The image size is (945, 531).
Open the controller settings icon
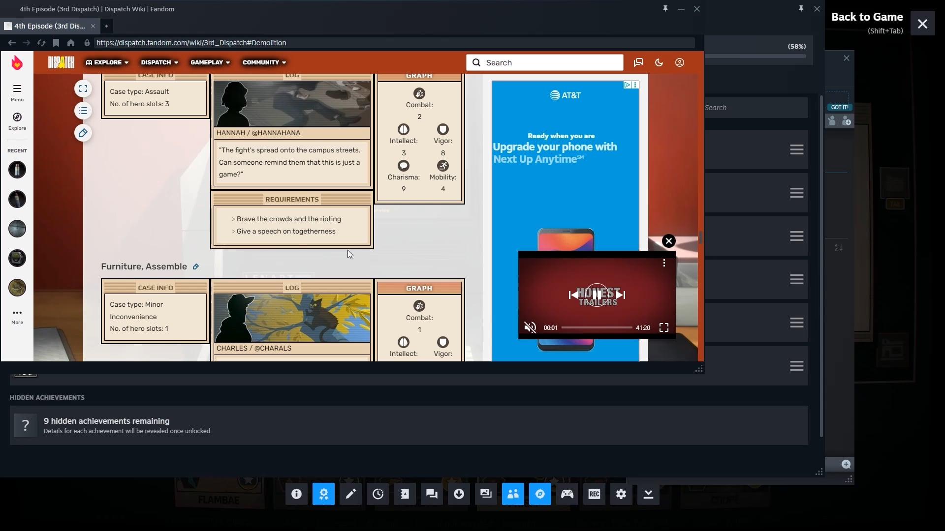tap(567, 494)
